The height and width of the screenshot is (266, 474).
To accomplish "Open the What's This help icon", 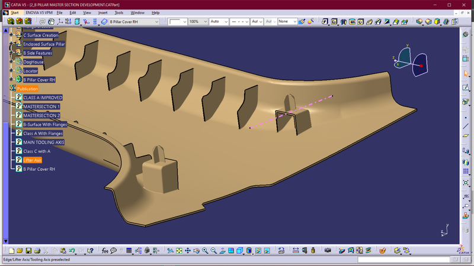I will click(x=90, y=251).
